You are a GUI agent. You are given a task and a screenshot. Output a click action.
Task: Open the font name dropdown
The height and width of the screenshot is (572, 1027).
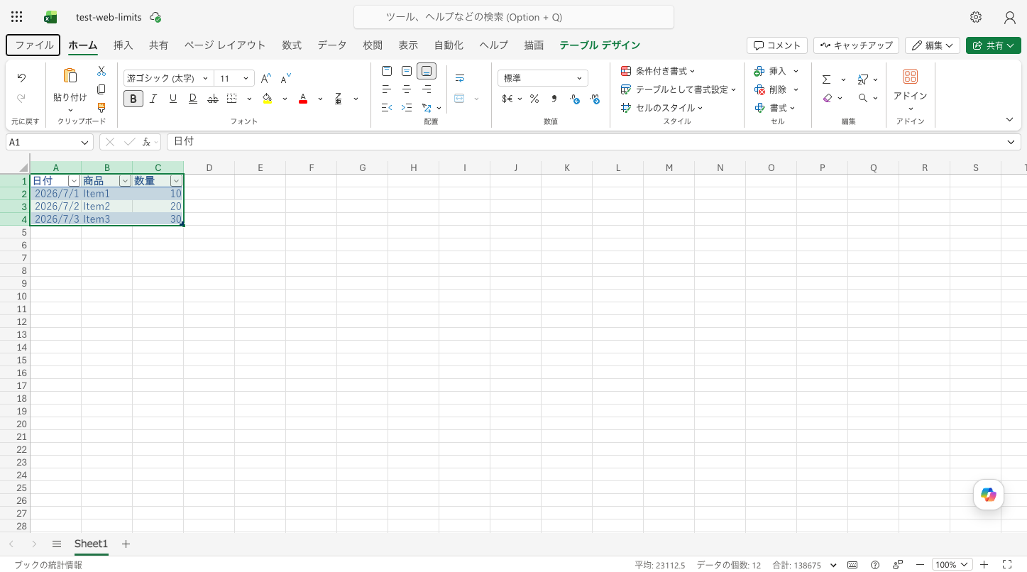tap(205, 78)
